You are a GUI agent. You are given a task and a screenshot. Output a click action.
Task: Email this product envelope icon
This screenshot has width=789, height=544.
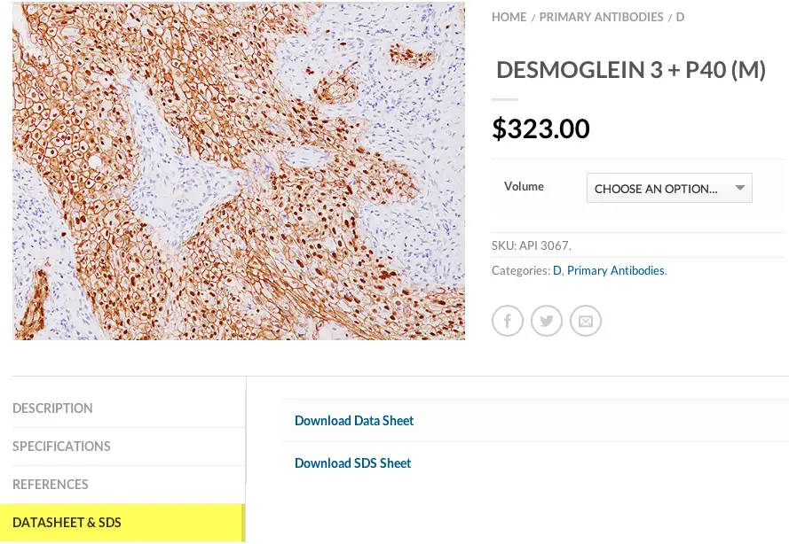pos(586,321)
